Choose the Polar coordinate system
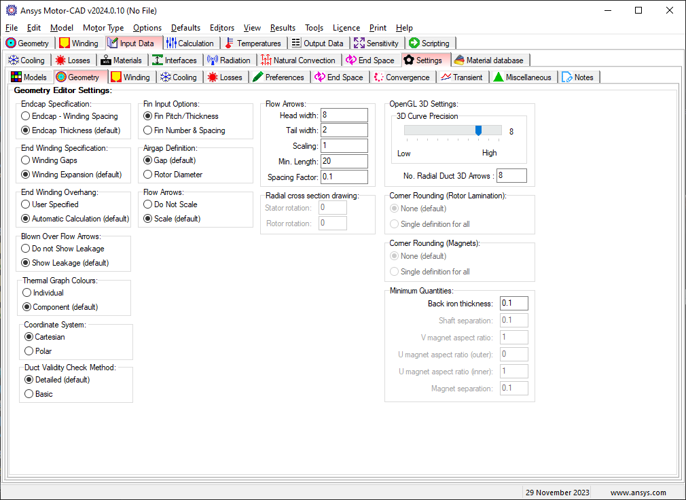 pos(29,351)
